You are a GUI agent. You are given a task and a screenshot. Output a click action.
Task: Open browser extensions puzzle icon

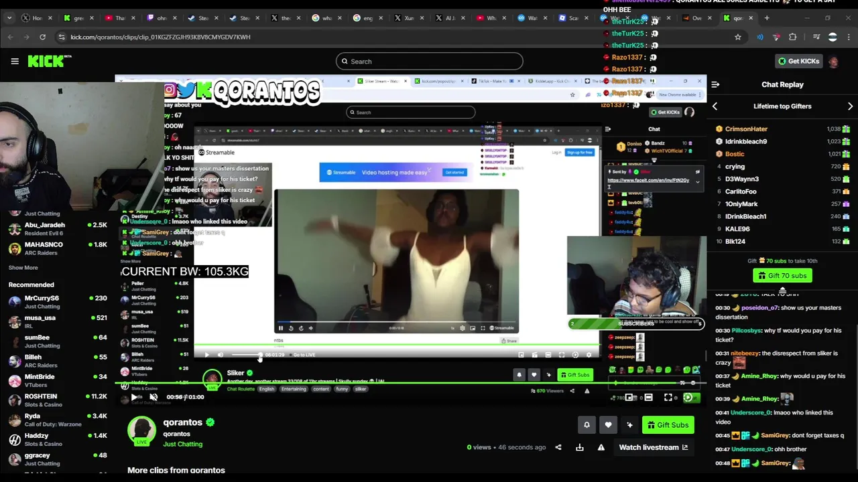(x=793, y=37)
